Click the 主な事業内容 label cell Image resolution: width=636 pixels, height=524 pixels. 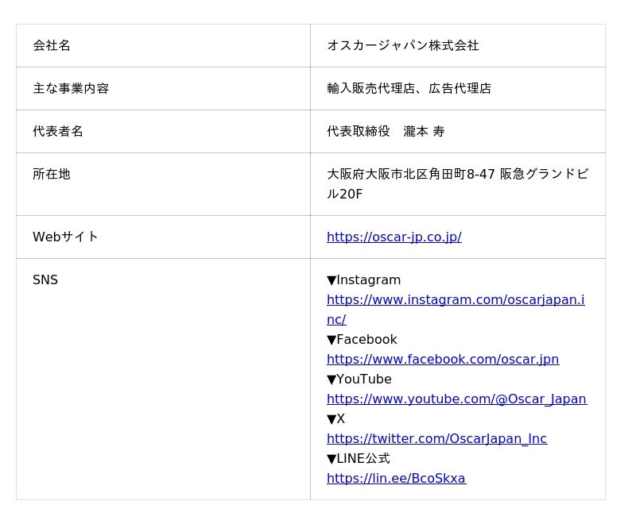tap(71, 89)
